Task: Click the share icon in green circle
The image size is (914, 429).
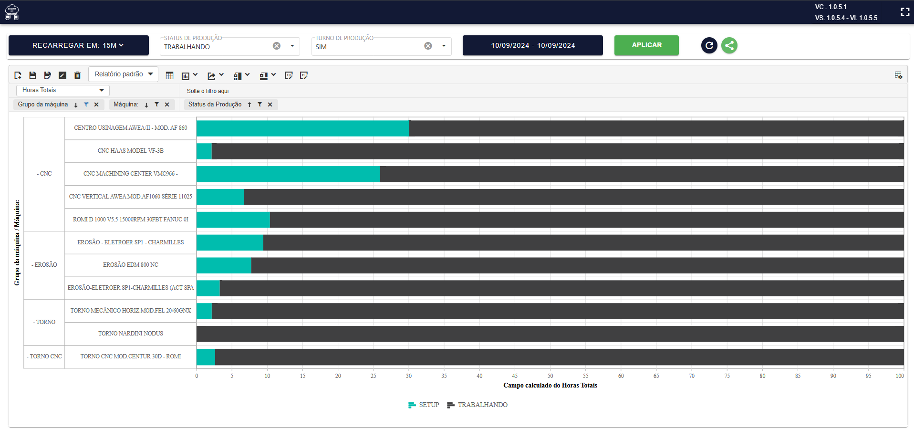Action: [729, 45]
